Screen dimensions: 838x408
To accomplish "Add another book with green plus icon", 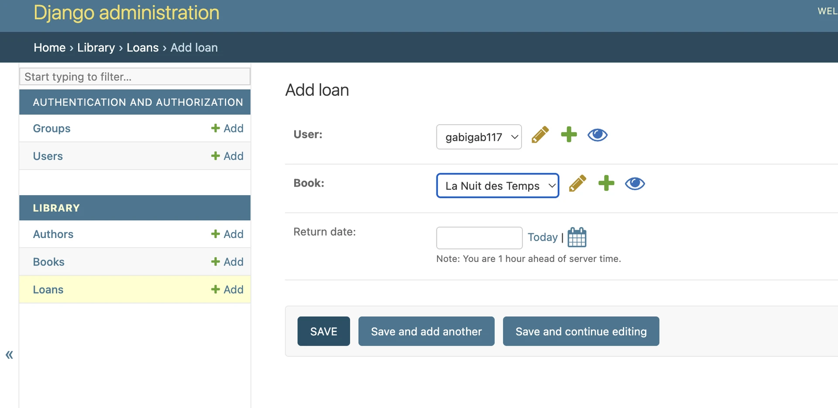I will (x=606, y=183).
